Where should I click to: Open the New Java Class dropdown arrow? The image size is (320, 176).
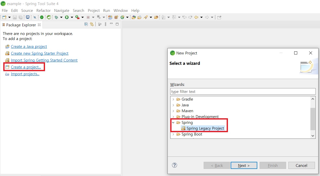pyautogui.click(x=127, y=17)
